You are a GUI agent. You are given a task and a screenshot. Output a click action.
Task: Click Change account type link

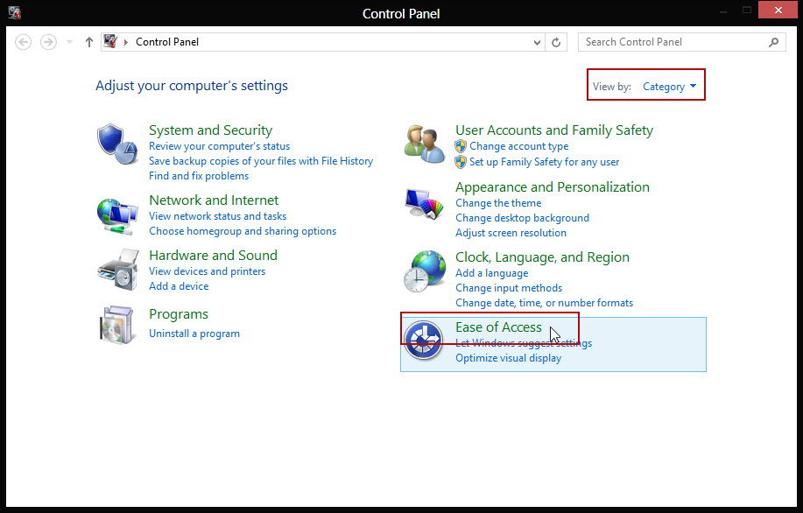[x=518, y=146]
